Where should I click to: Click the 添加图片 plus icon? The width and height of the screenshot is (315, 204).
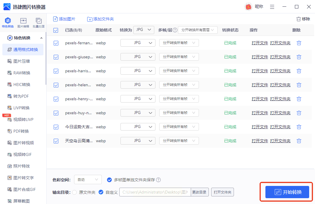coord(55,19)
